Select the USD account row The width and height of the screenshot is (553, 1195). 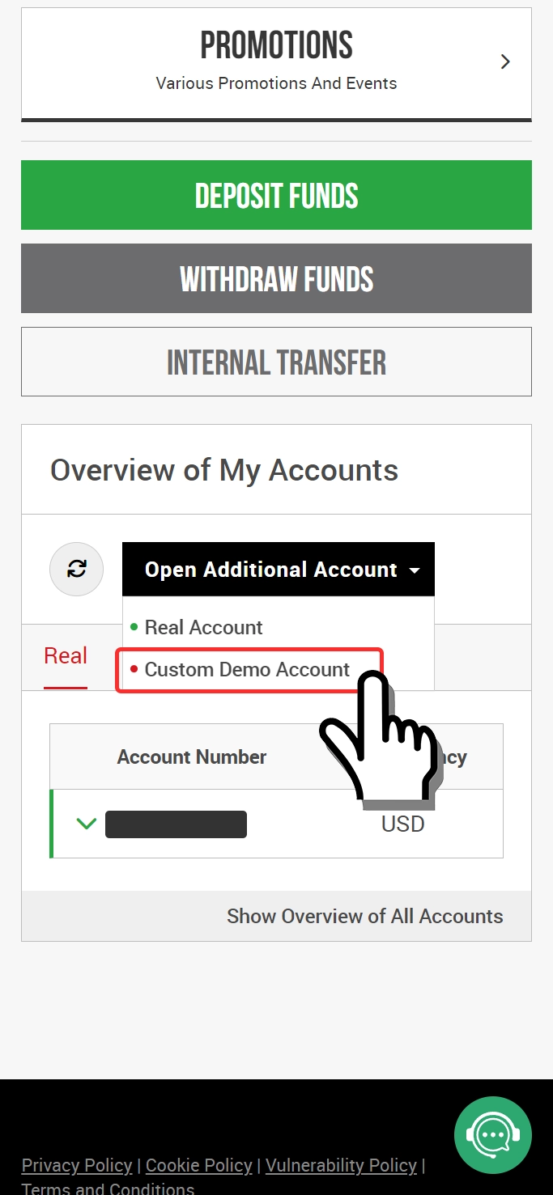coord(276,824)
